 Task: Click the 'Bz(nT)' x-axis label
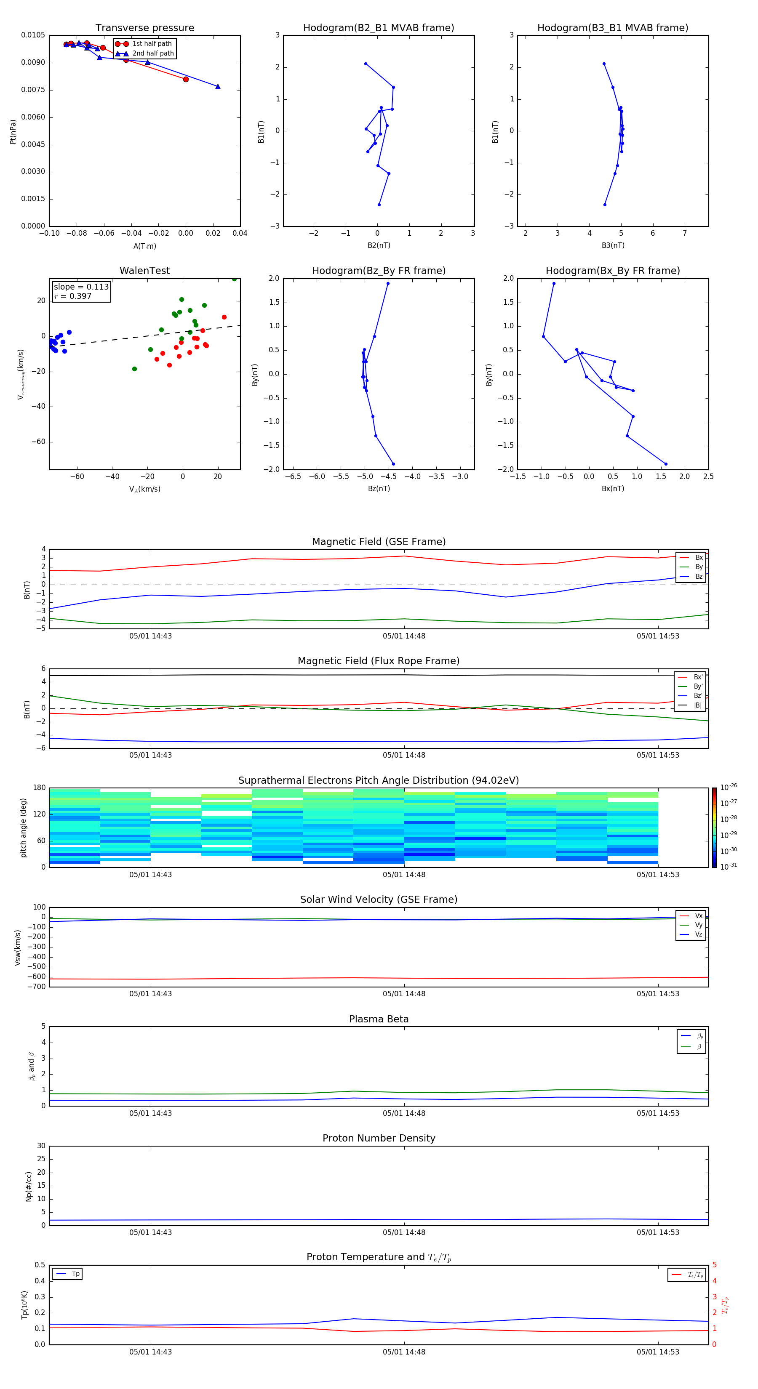379,489
